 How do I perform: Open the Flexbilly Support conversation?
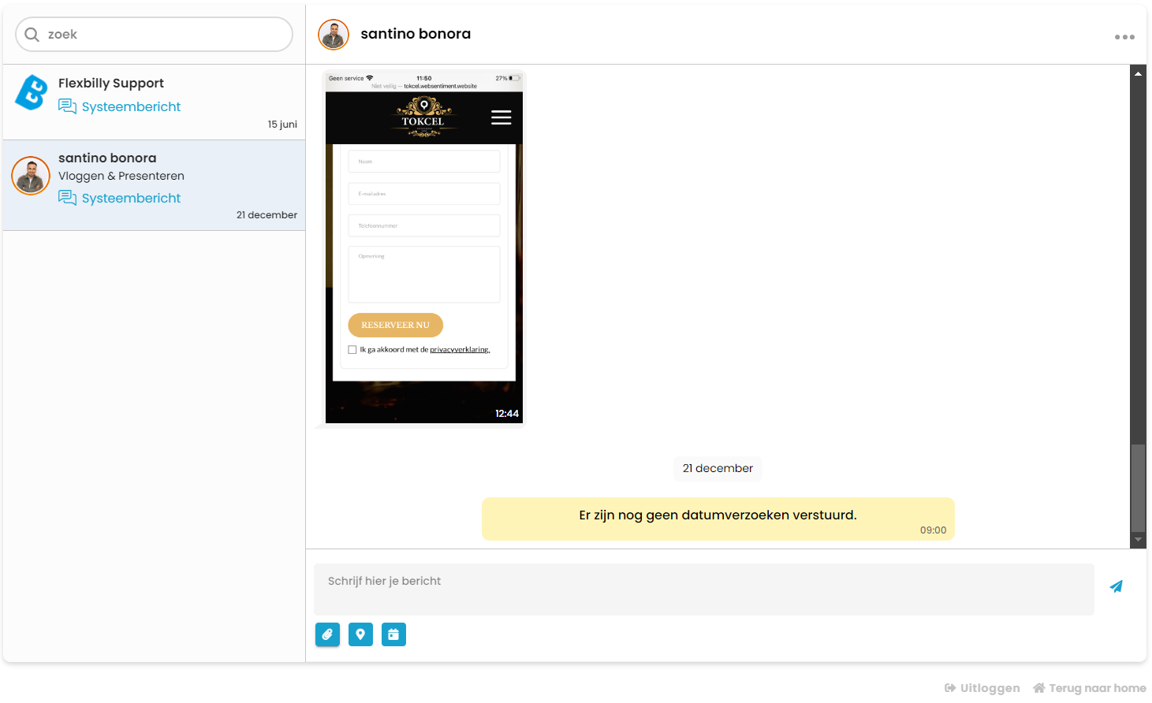155,102
